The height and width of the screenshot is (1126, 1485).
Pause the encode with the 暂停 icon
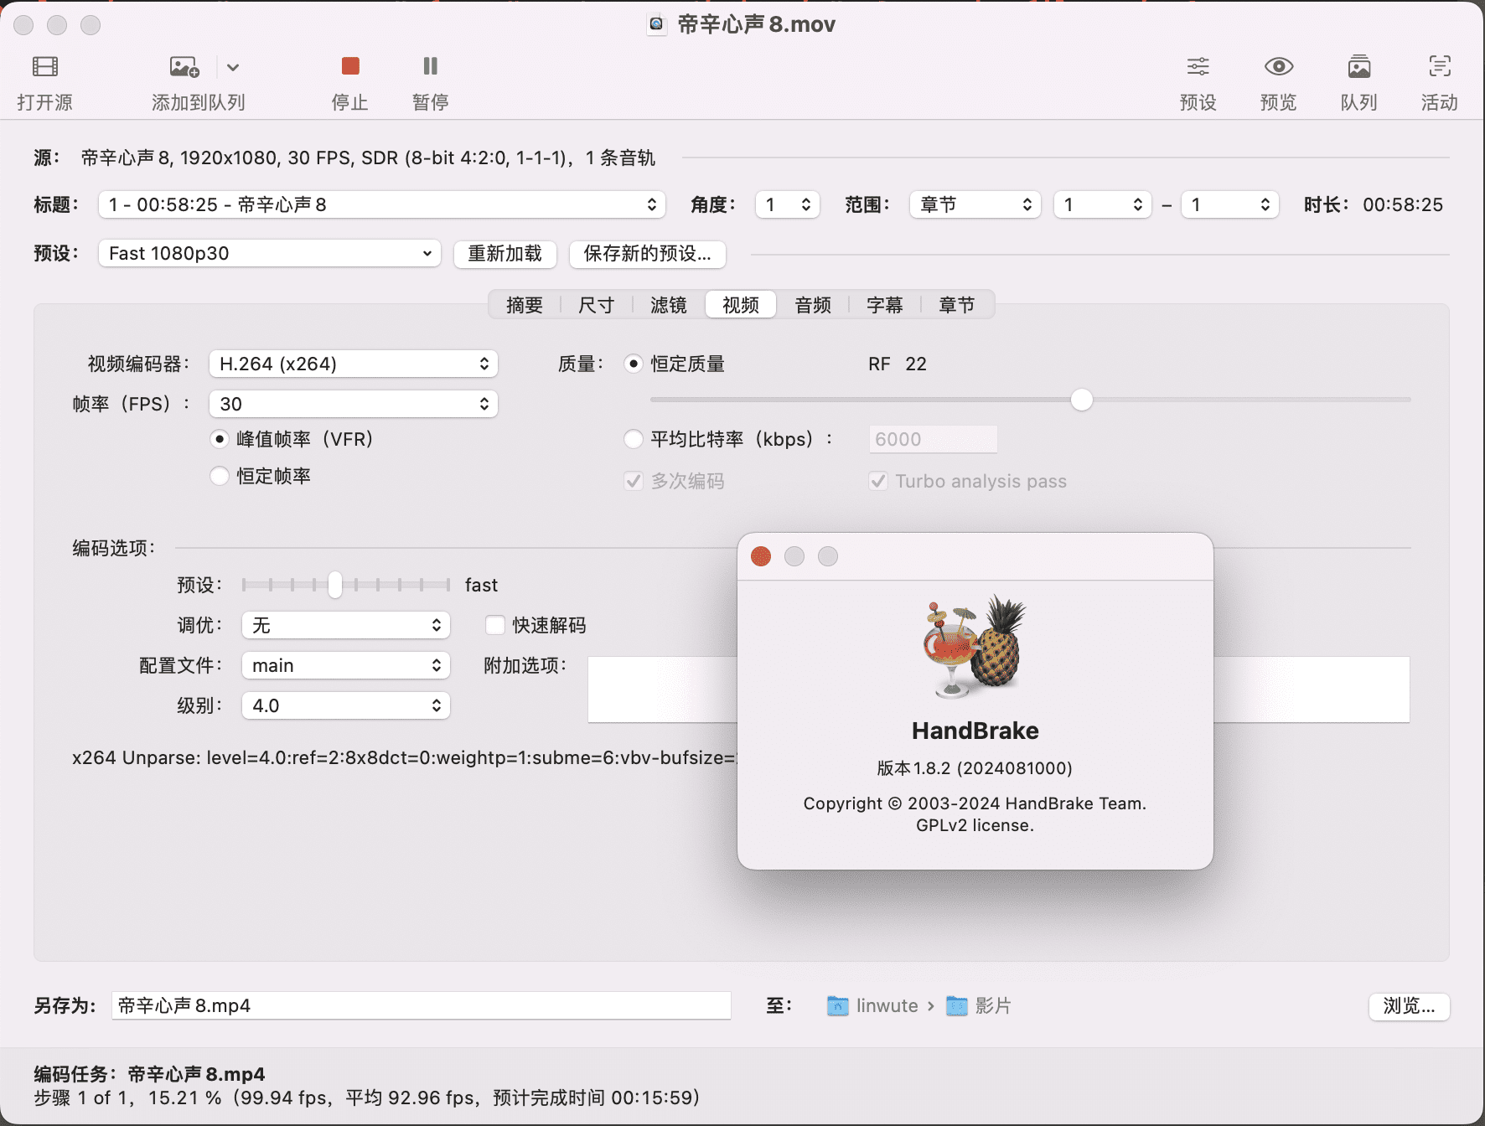tap(431, 66)
